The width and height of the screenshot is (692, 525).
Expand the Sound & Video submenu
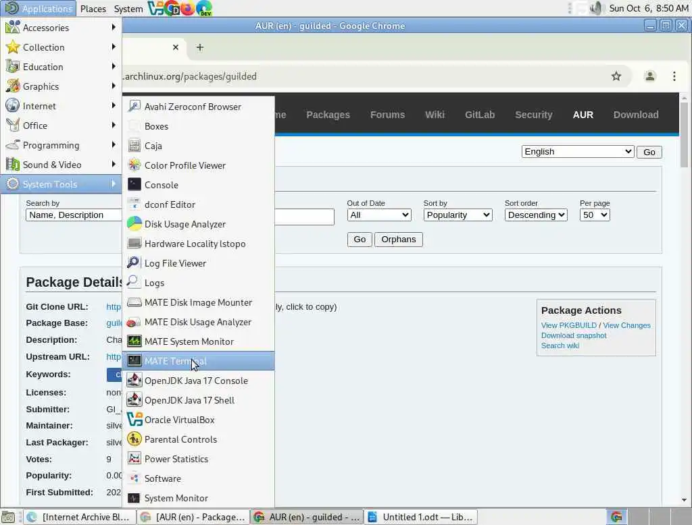coord(61,165)
